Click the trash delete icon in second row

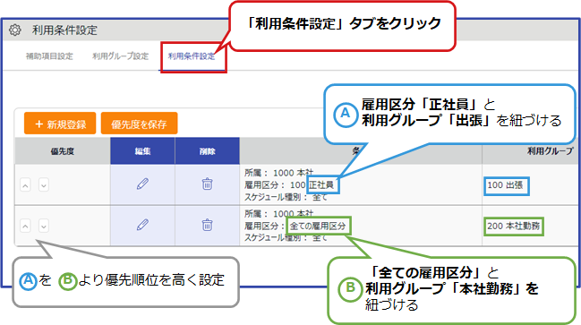[x=207, y=225]
